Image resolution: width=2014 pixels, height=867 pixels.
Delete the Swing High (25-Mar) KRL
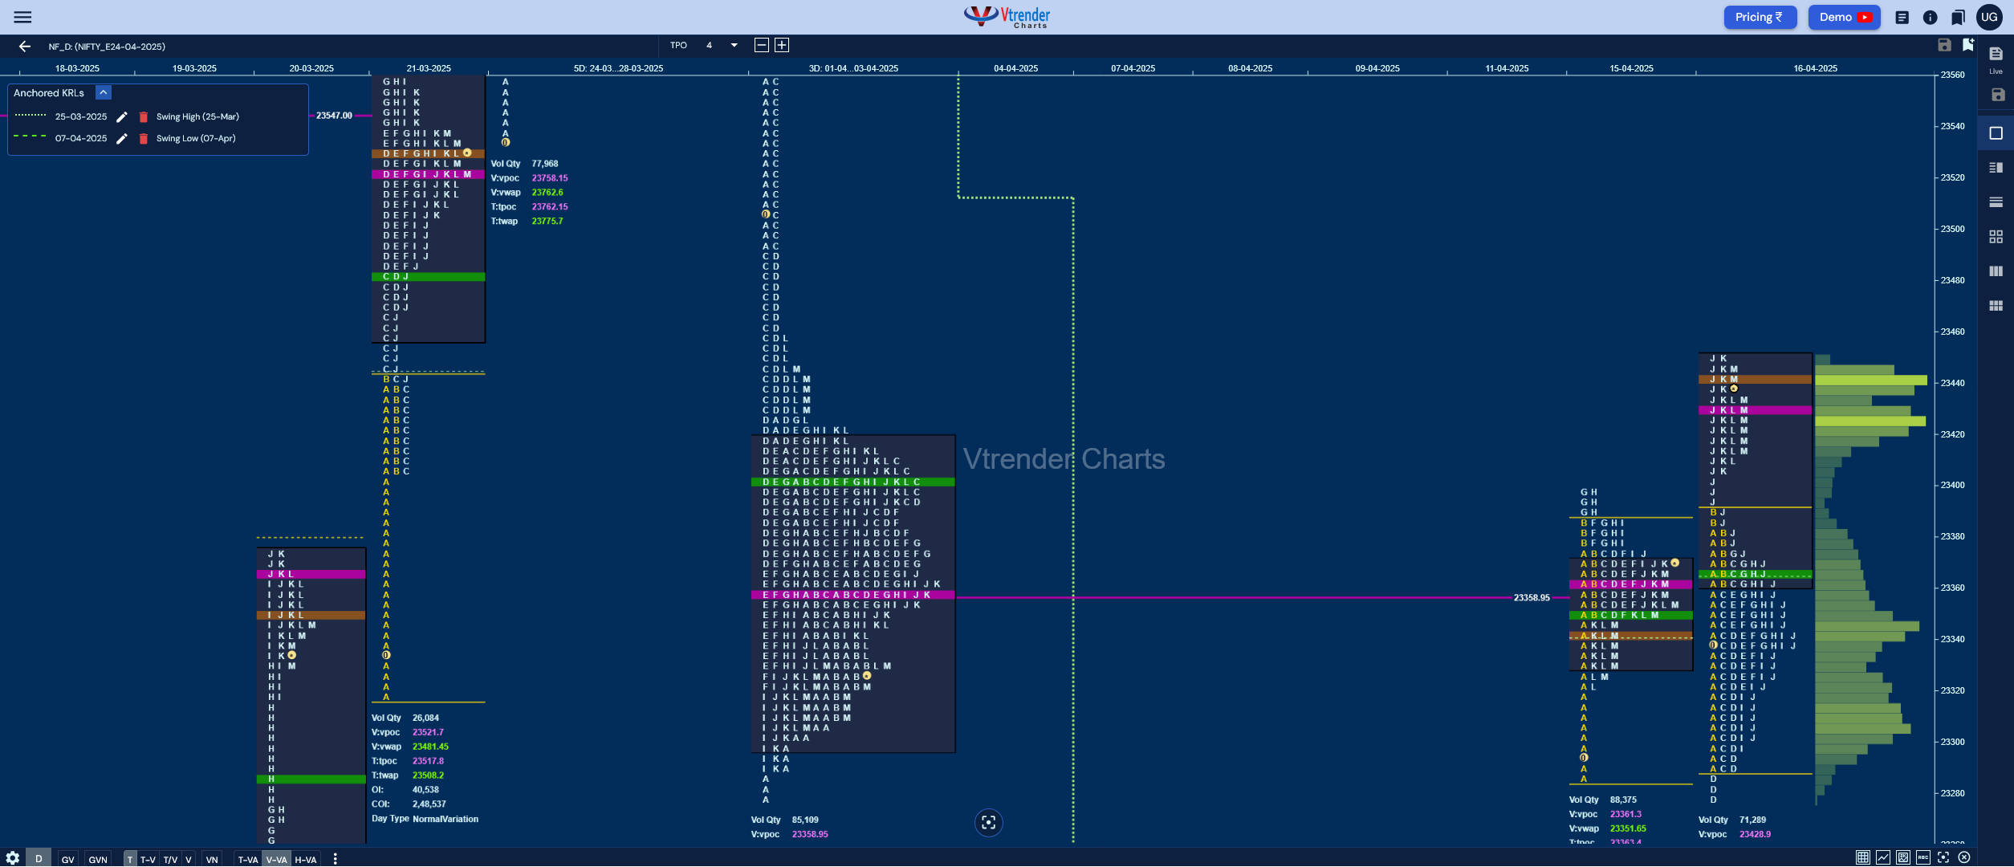point(144,117)
